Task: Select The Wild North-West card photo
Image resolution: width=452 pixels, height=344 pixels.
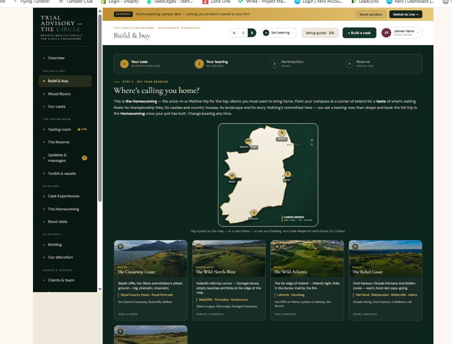Action: (x=229, y=258)
